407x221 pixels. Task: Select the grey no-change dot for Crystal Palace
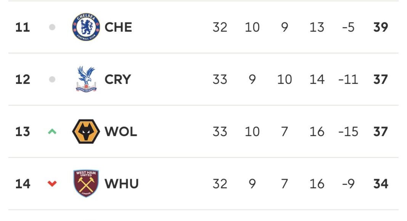point(52,79)
